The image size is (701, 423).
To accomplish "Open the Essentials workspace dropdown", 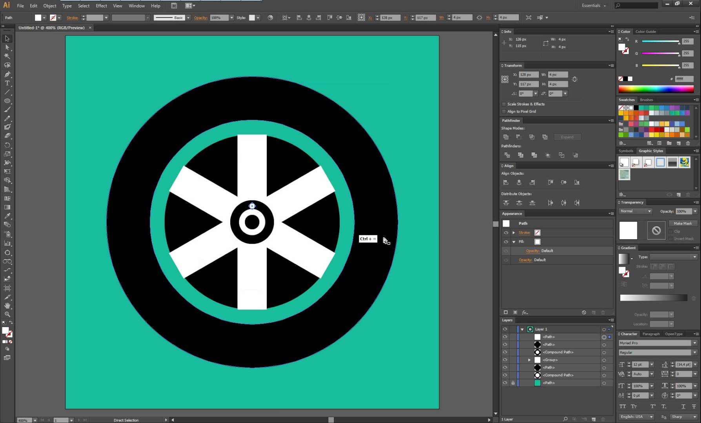I will click(593, 5).
